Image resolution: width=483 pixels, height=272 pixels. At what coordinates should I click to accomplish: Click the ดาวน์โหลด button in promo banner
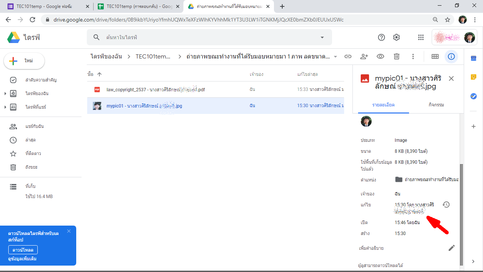click(23, 250)
